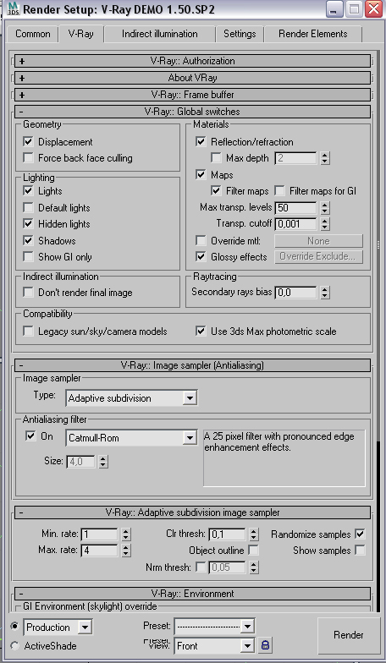Image resolution: width=386 pixels, height=663 pixels.
Task: Click the Max transp. levels field
Action: [x=296, y=208]
